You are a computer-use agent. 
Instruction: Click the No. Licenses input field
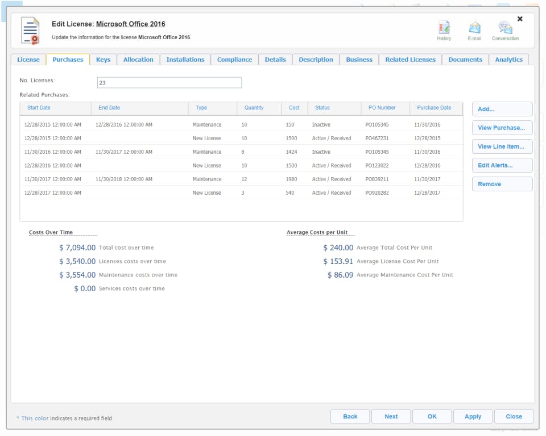point(169,83)
